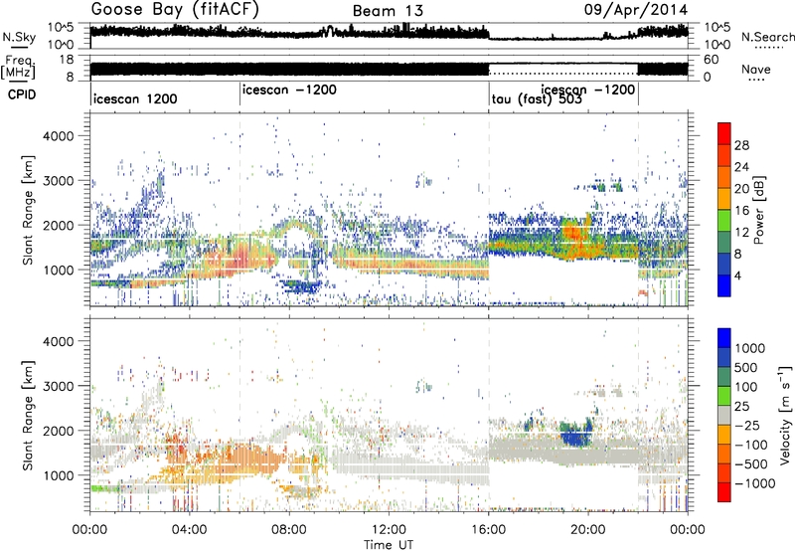795x551 pixels.
Task: Click the '04:00' time axis label
Action: 190,530
